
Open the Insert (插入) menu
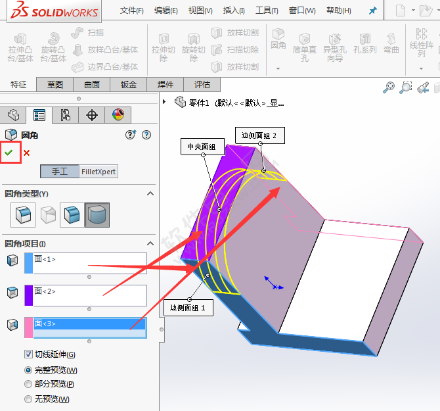point(234,11)
